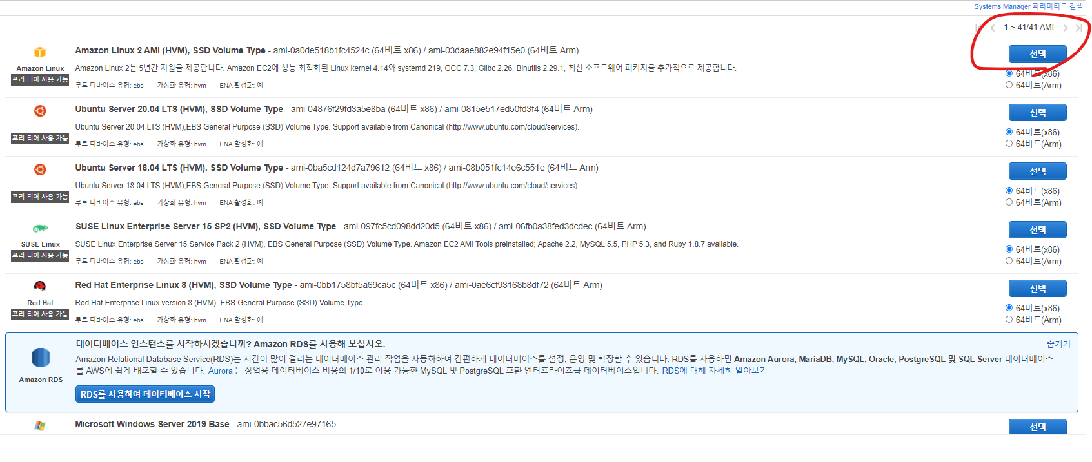Click free tier badge under Red Hat
The height and width of the screenshot is (462, 1092).
click(x=40, y=314)
